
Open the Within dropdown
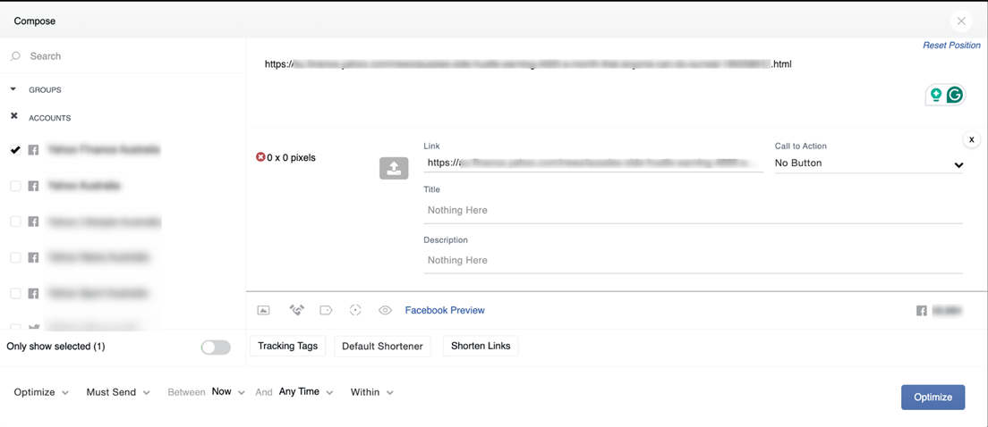point(371,392)
